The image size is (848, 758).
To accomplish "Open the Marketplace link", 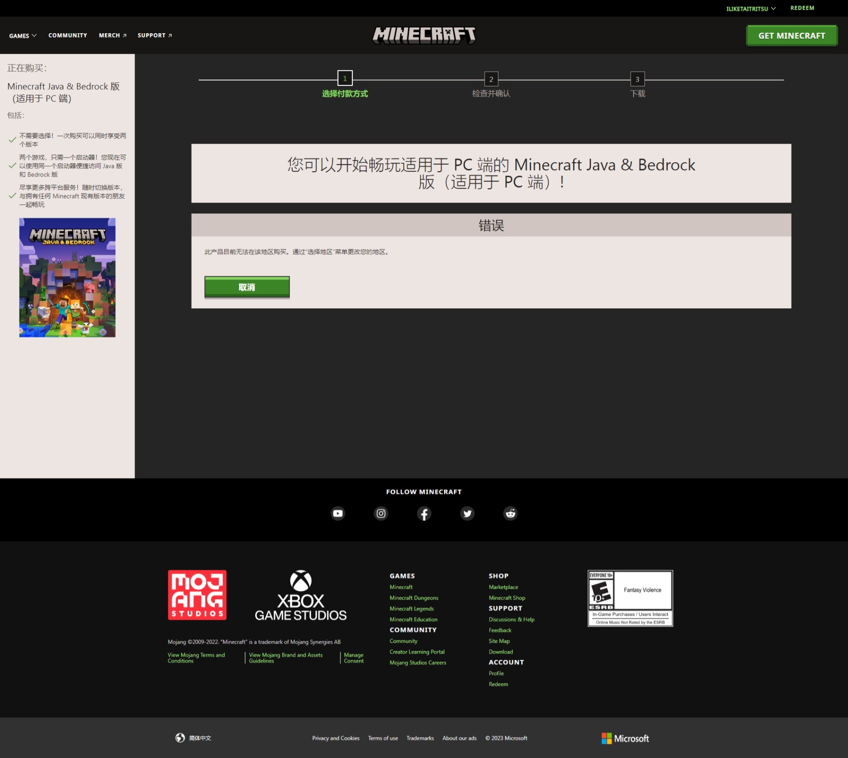I will click(x=504, y=587).
